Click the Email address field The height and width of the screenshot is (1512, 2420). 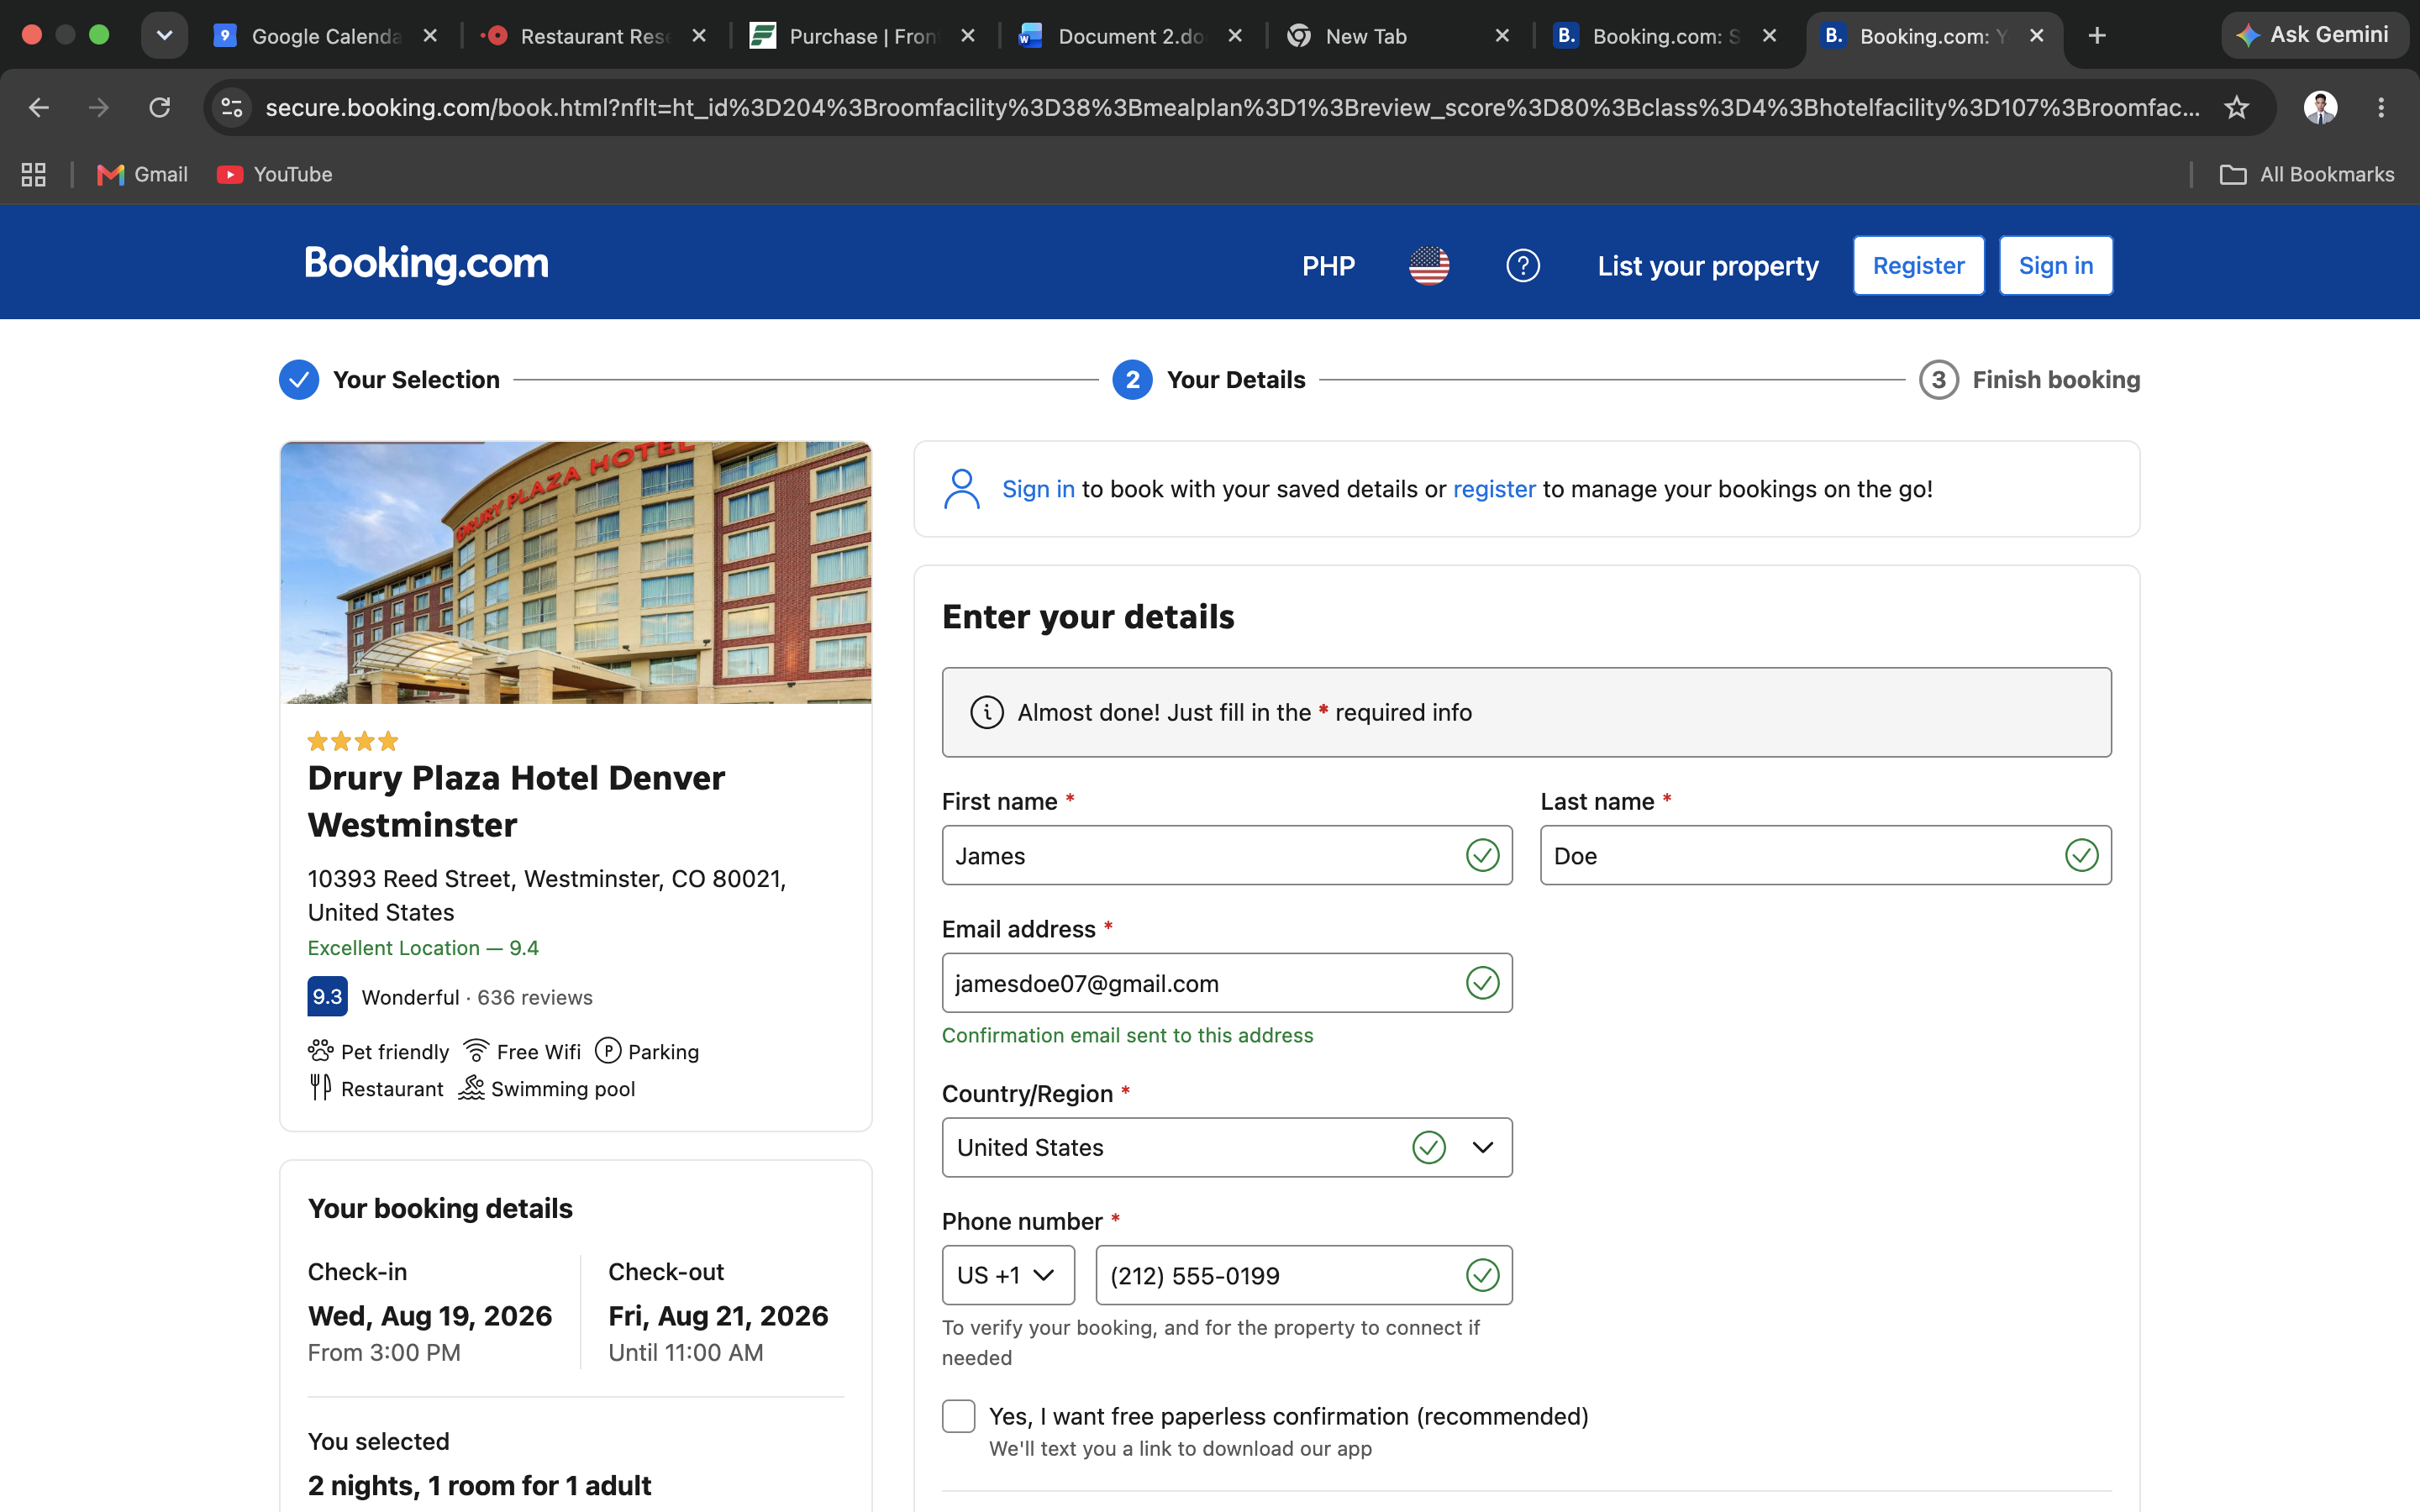coord(1227,983)
